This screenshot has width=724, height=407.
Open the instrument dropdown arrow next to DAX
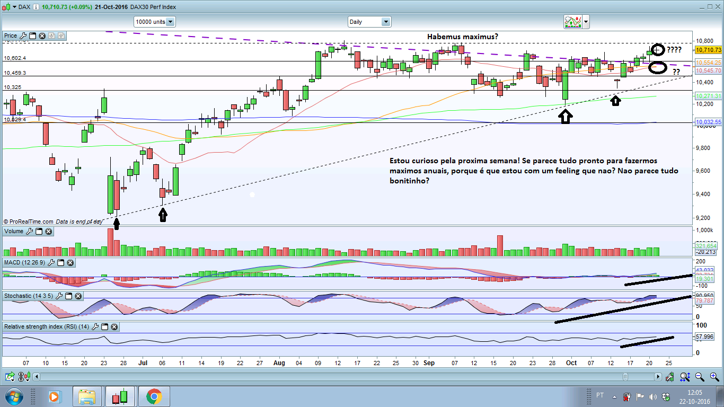(x=13, y=7)
